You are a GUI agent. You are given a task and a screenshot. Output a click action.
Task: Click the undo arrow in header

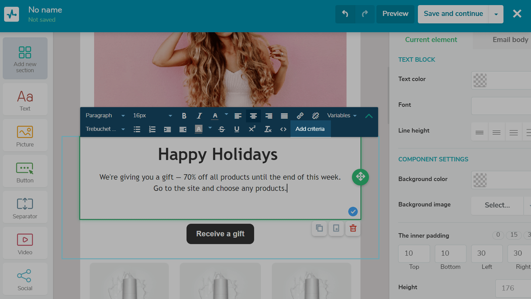[x=345, y=14]
